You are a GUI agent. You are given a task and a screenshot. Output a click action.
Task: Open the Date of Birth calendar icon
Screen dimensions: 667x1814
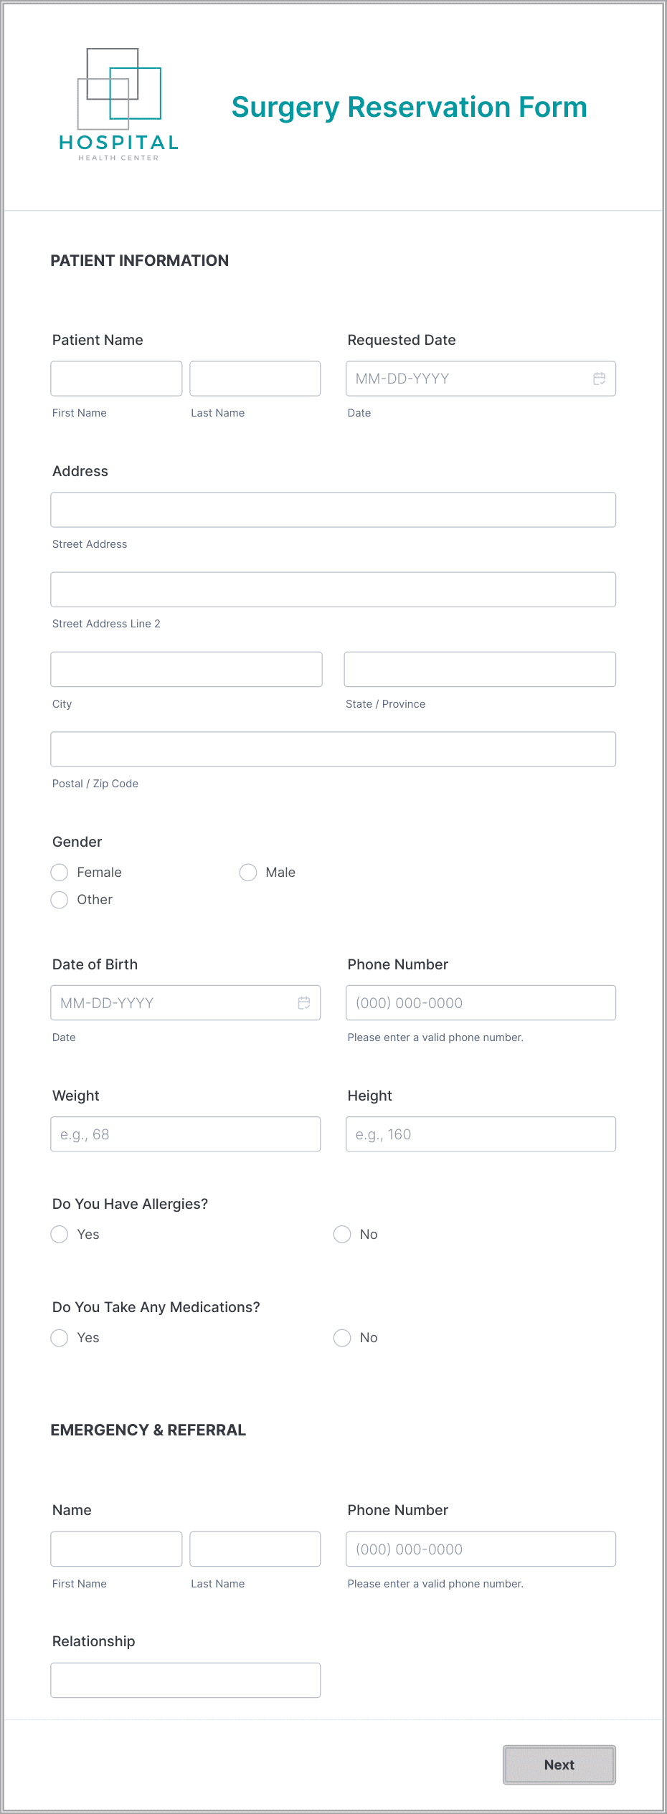pyautogui.click(x=304, y=1003)
